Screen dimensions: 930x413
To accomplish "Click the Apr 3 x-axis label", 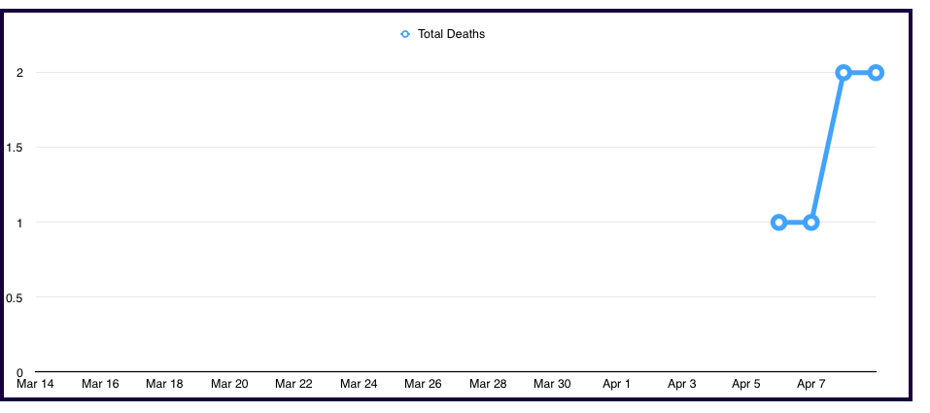I will tap(681, 384).
